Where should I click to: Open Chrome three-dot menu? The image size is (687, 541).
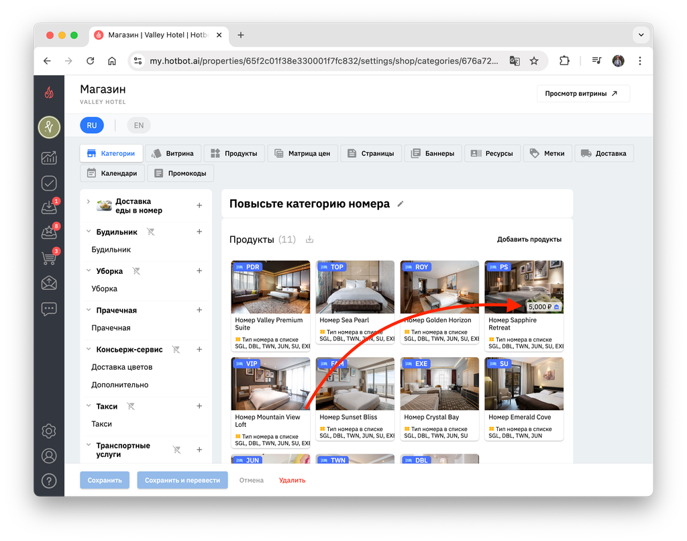[640, 61]
